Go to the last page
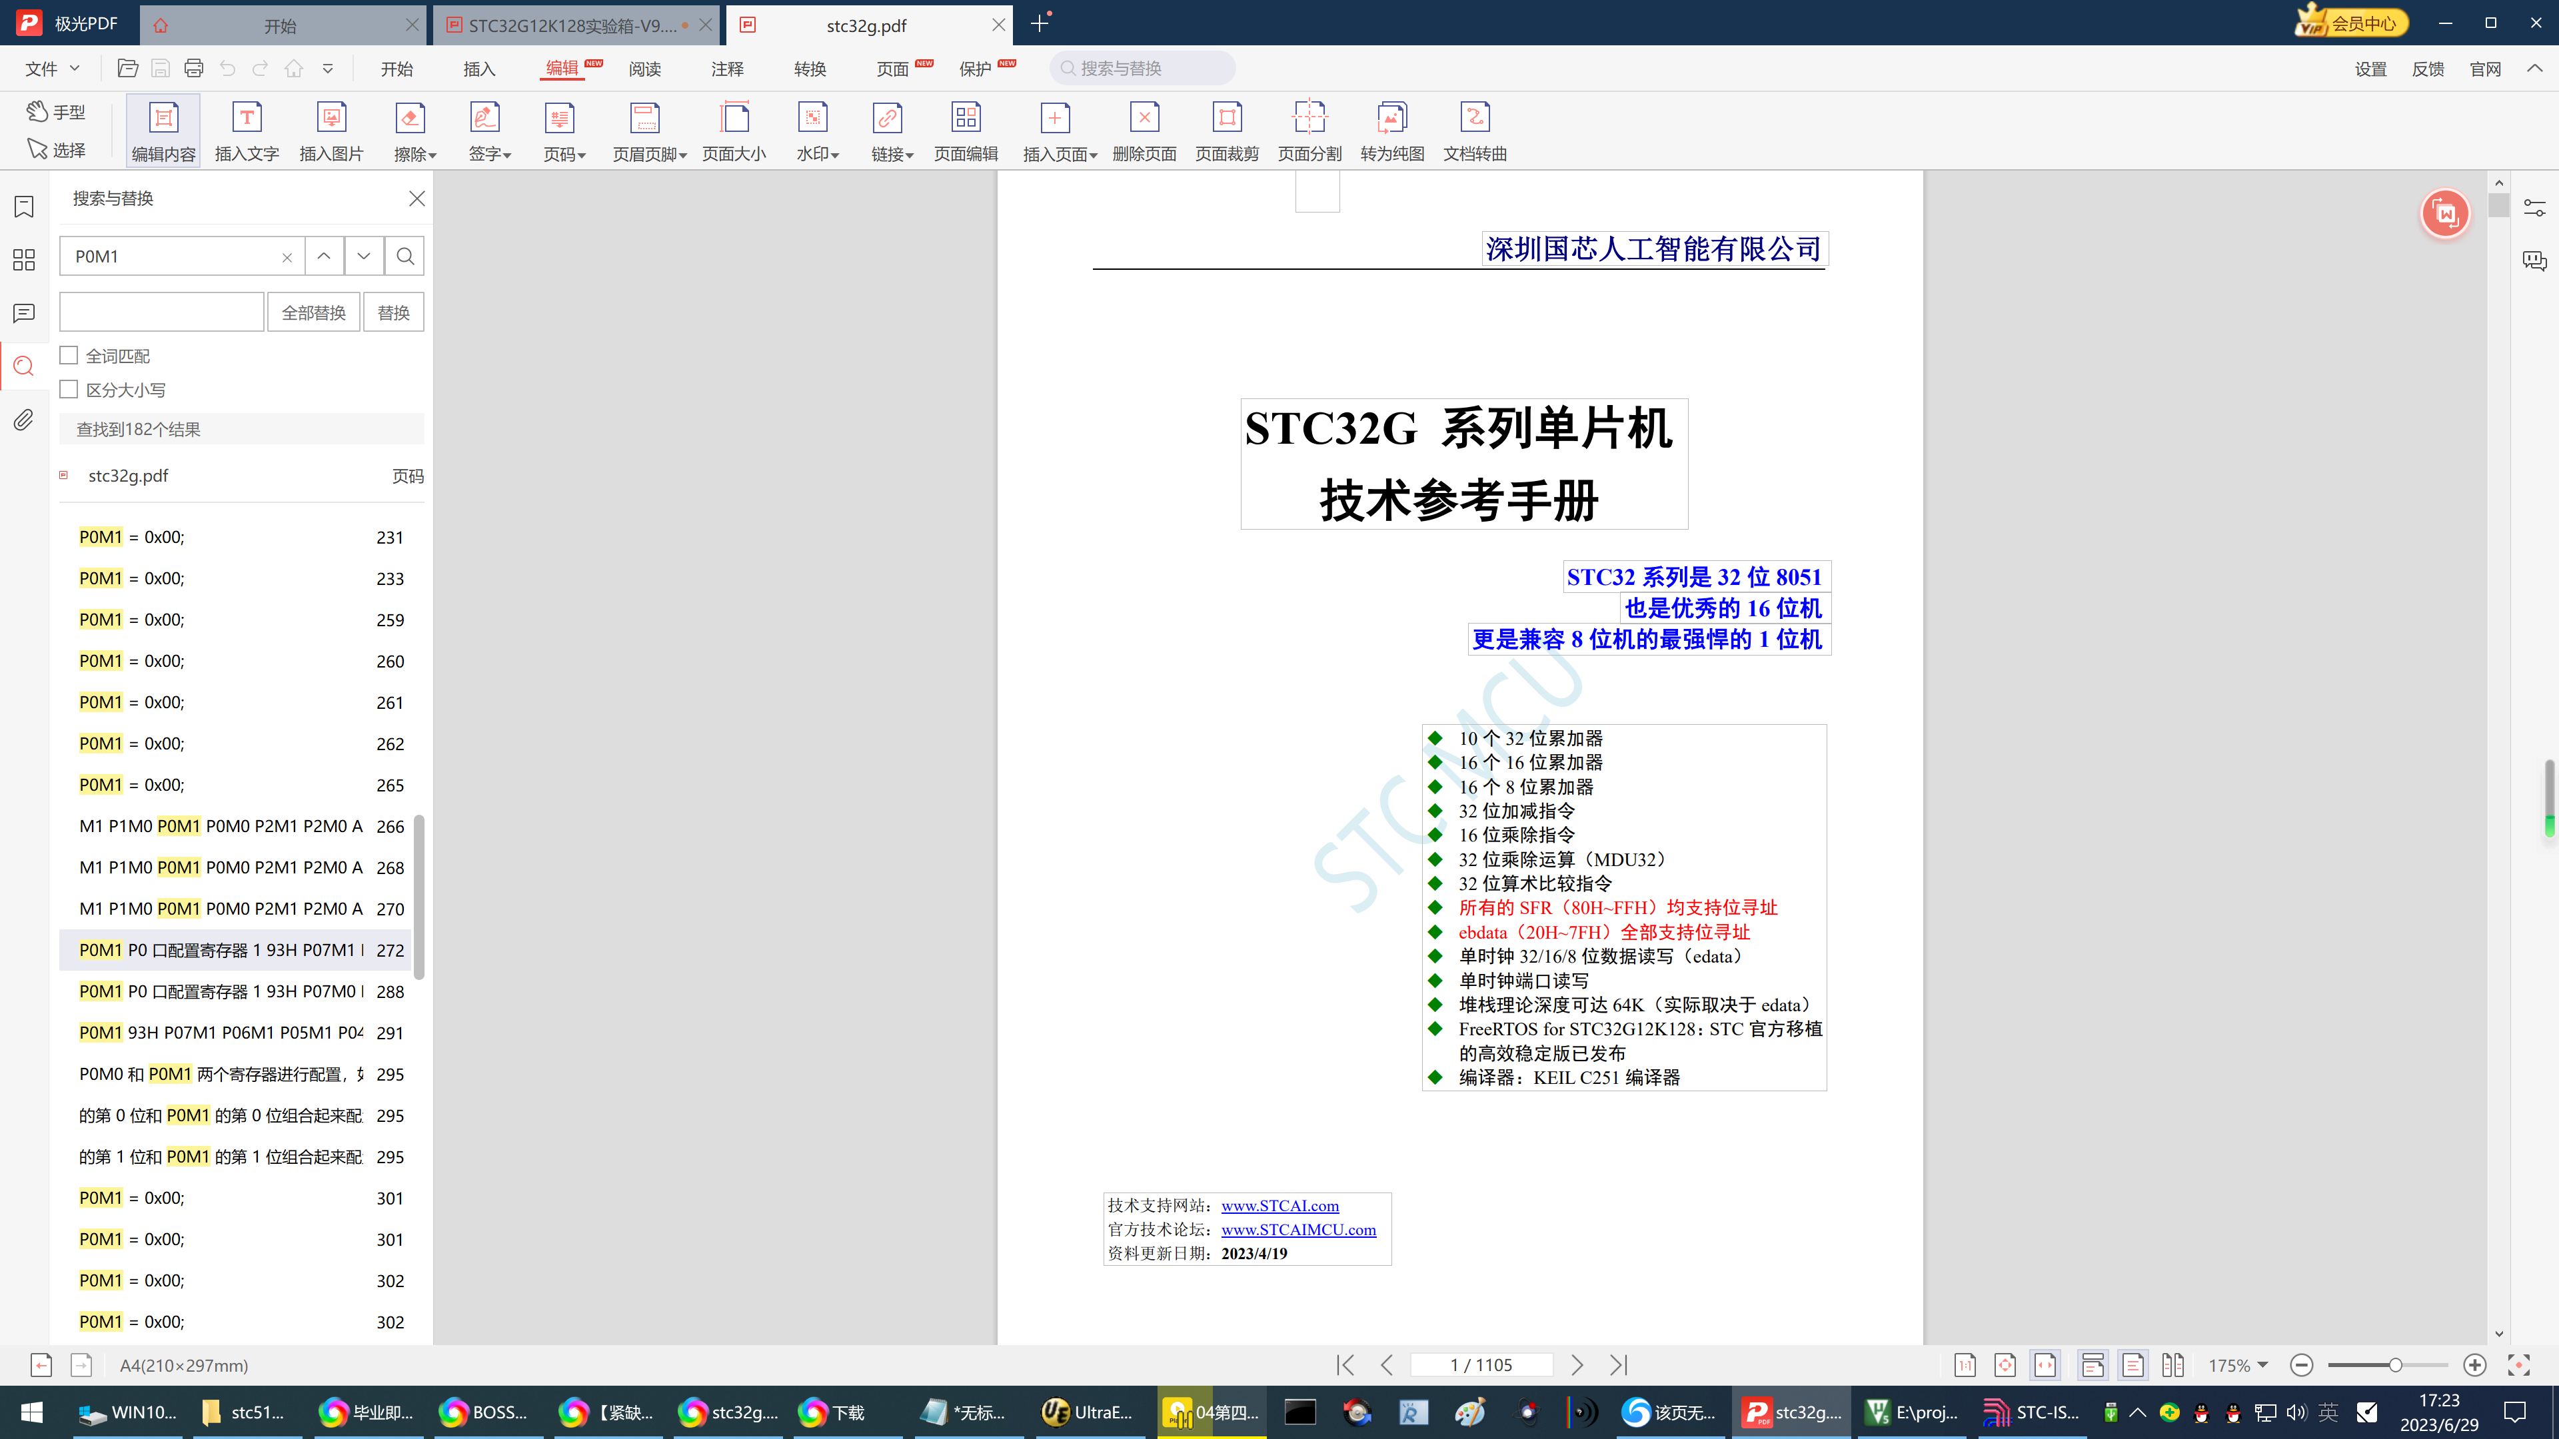 click(x=1618, y=1366)
